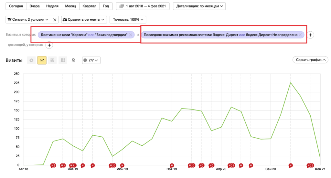Select the line chart view icon
Viewport: 331px width, 178px height.
pos(42,60)
